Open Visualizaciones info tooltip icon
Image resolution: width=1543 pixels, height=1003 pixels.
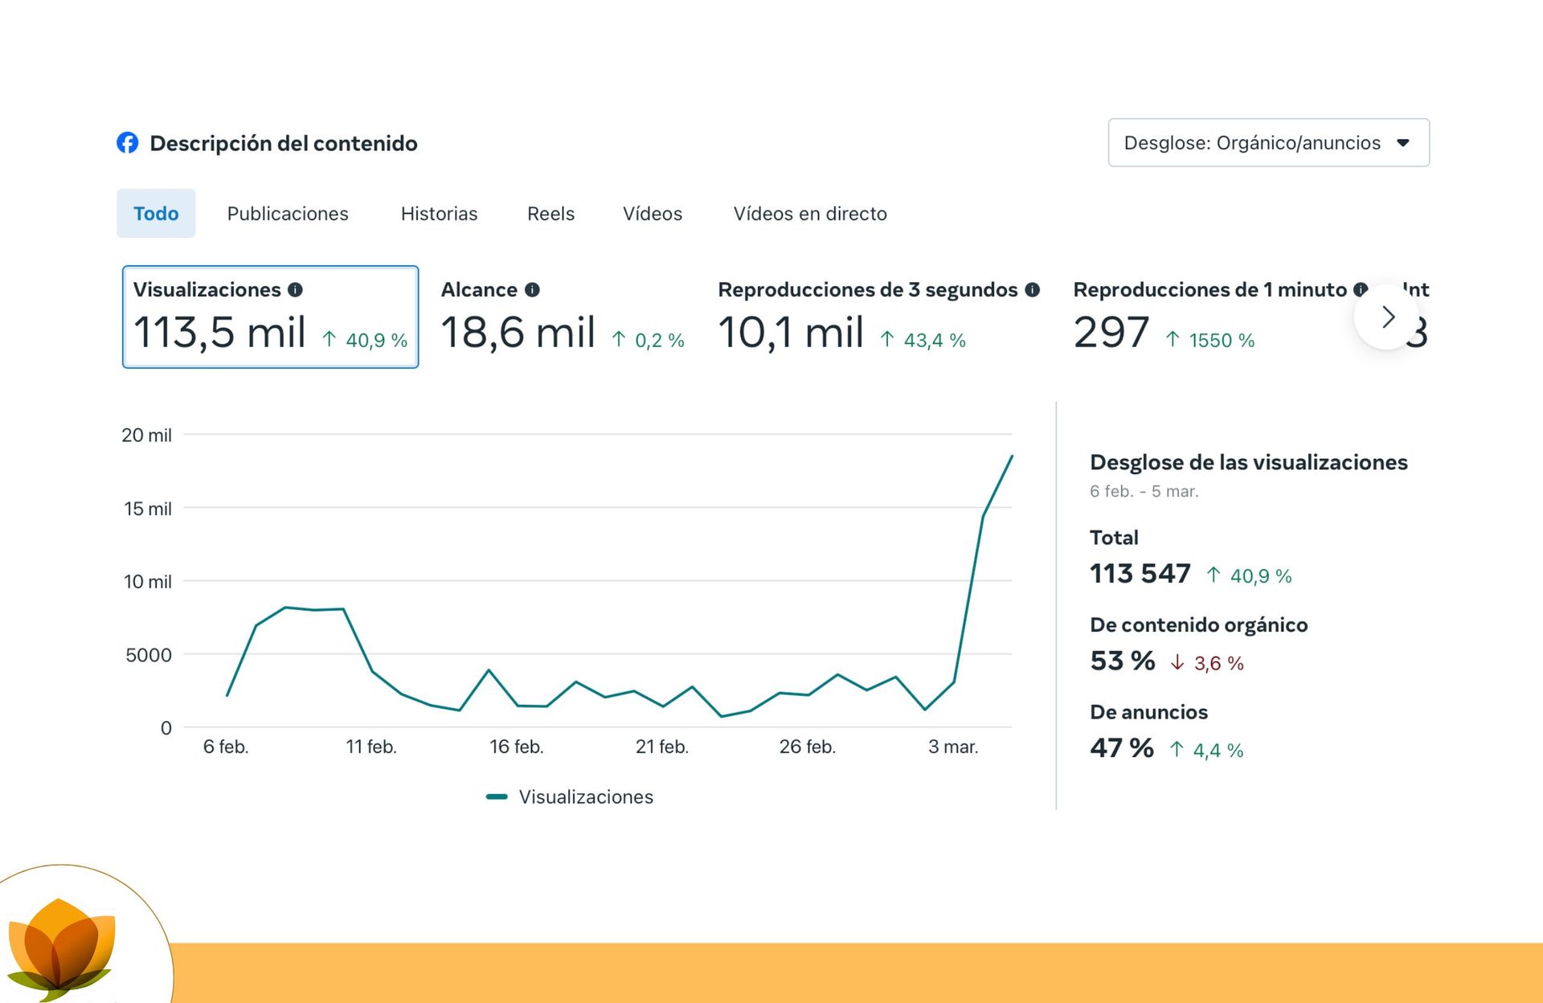pyautogui.click(x=295, y=289)
